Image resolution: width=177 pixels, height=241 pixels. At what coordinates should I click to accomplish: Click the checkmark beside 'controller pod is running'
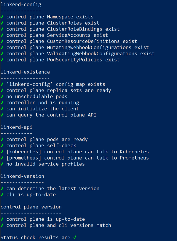[x=2, y=103]
